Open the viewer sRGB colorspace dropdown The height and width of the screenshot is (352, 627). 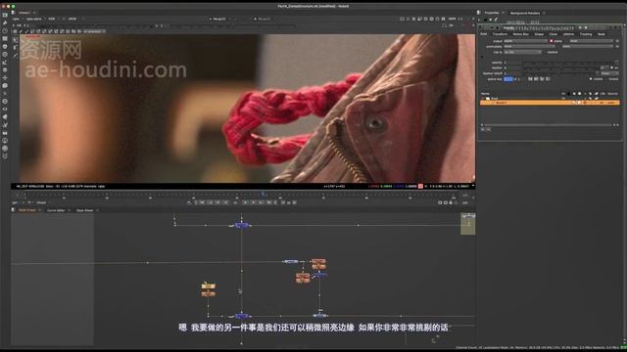click(x=74, y=19)
